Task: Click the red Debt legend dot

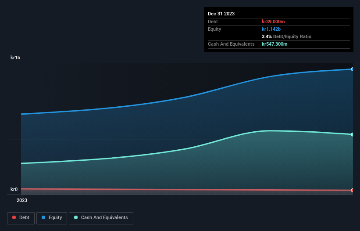Action: click(14, 217)
